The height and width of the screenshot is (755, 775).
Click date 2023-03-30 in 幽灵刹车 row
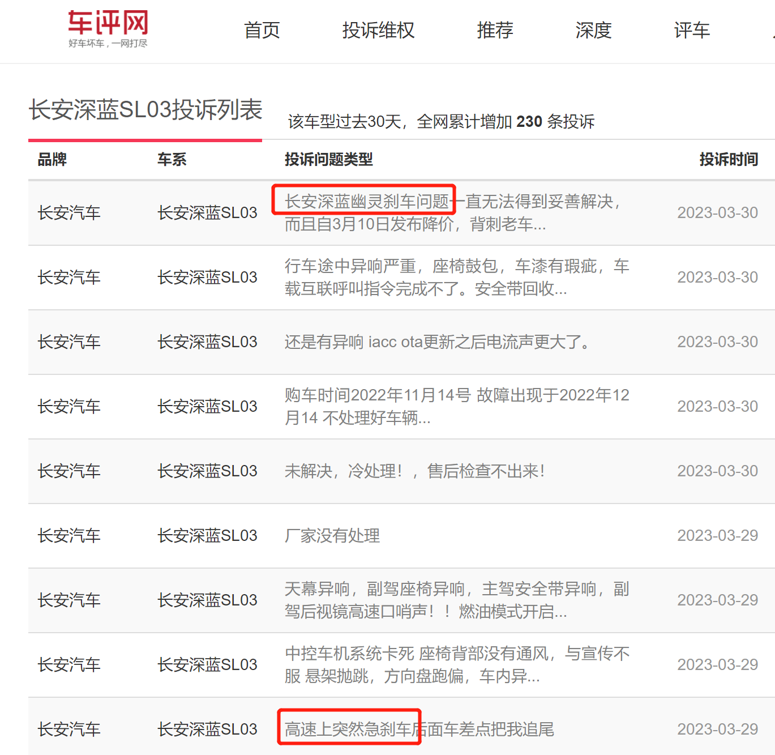(718, 213)
